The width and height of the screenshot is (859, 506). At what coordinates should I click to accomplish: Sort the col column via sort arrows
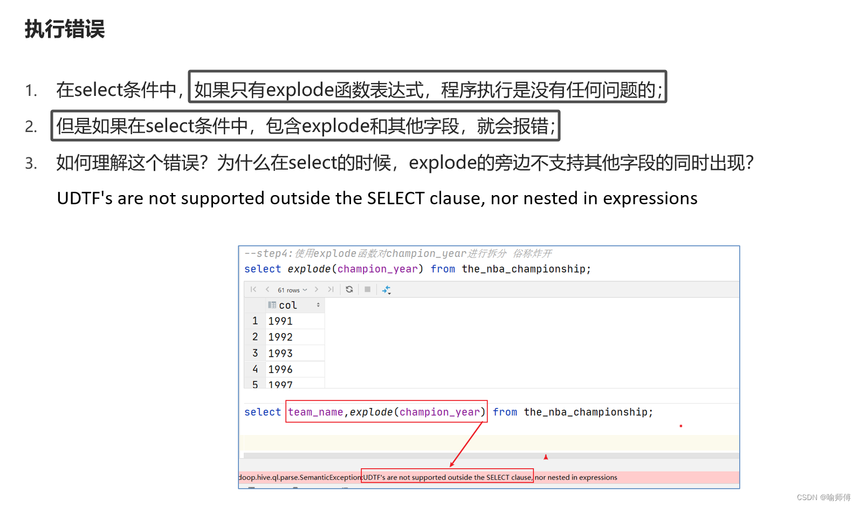(x=318, y=305)
